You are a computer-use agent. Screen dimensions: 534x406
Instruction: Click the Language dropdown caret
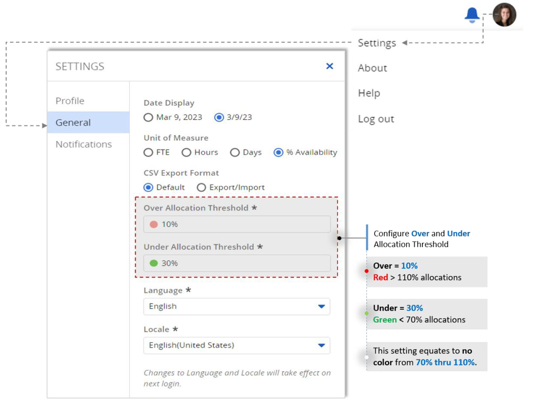(x=321, y=307)
